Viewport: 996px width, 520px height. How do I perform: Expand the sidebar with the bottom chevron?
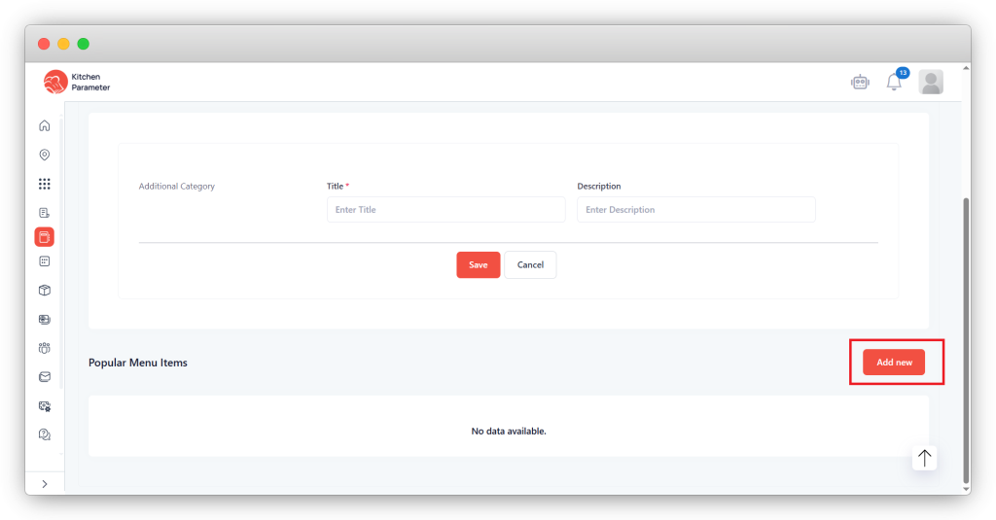(44, 484)
